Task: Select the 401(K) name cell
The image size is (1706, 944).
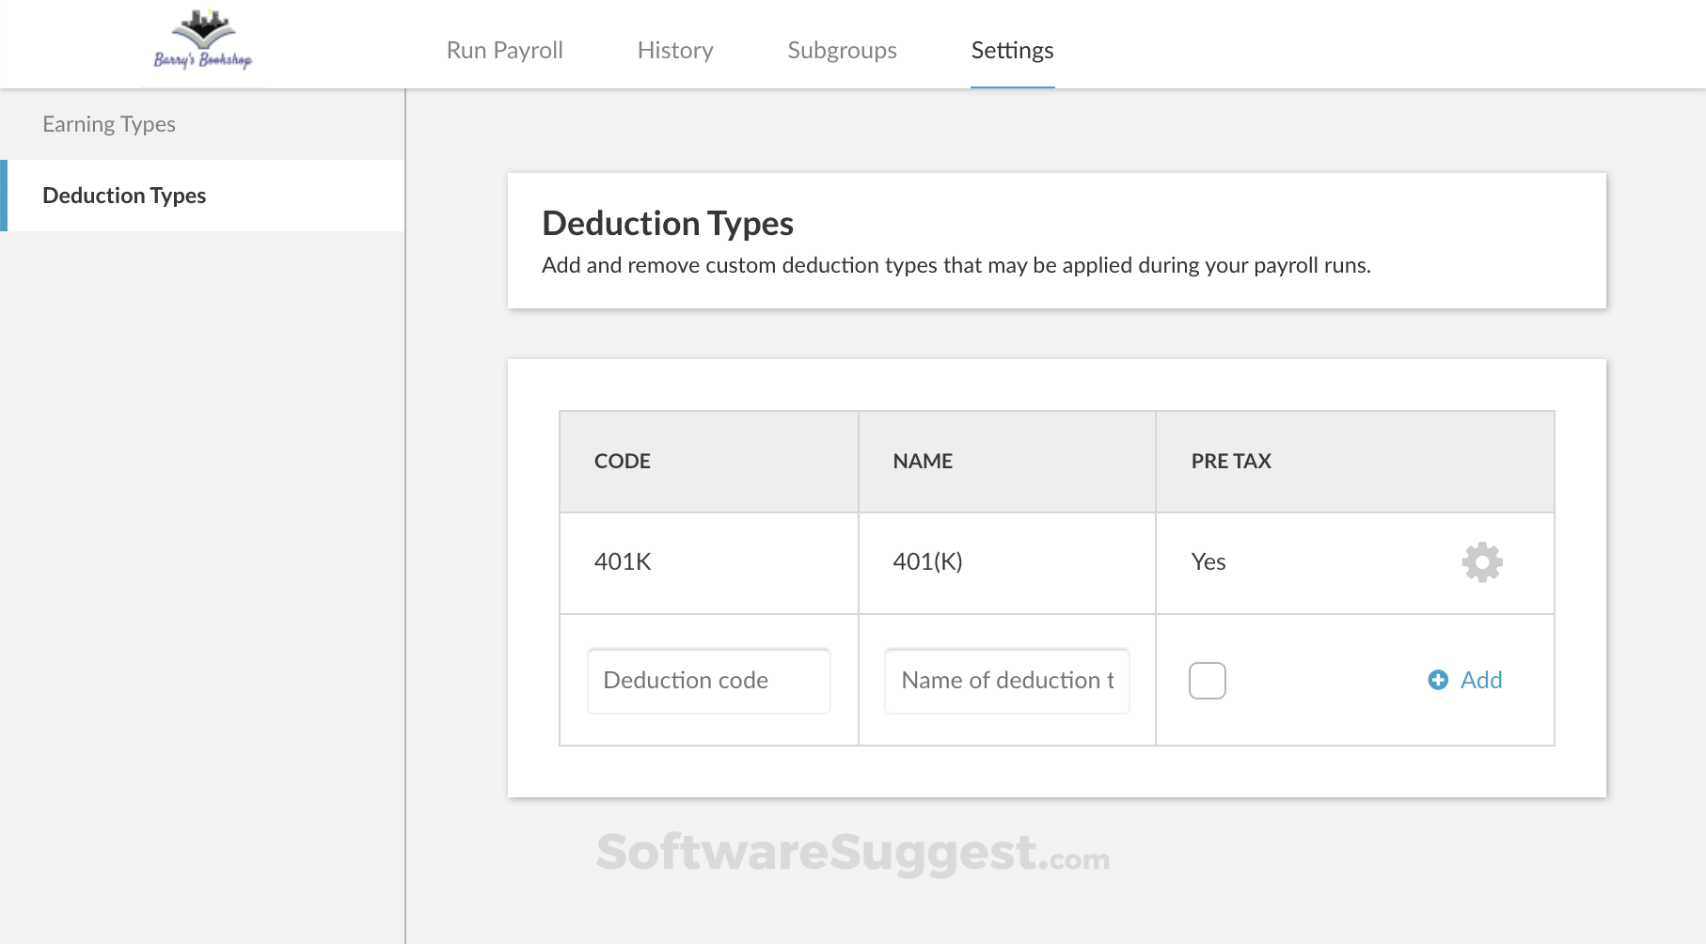Action: (x=927, y=562)
